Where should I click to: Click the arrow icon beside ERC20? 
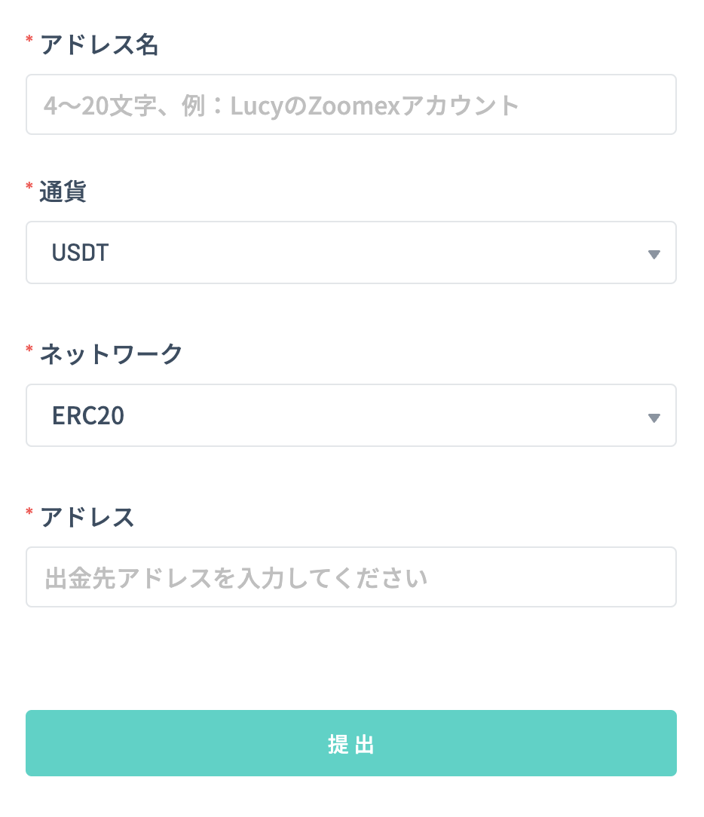[654, 418]
